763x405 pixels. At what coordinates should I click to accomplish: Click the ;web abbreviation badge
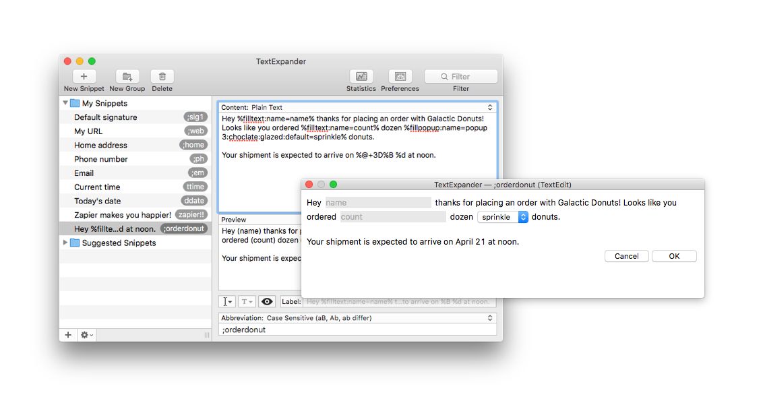(197, 131)
